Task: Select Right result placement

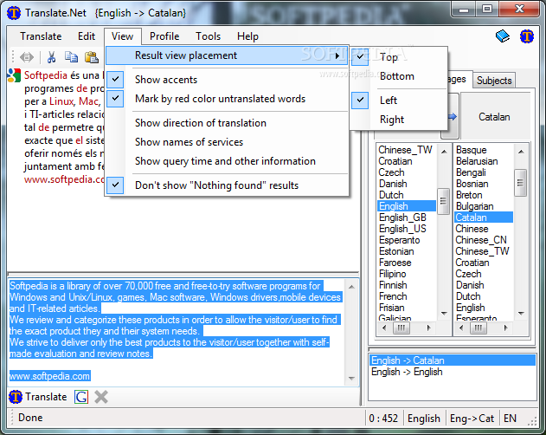Action: tap(399, 120)
